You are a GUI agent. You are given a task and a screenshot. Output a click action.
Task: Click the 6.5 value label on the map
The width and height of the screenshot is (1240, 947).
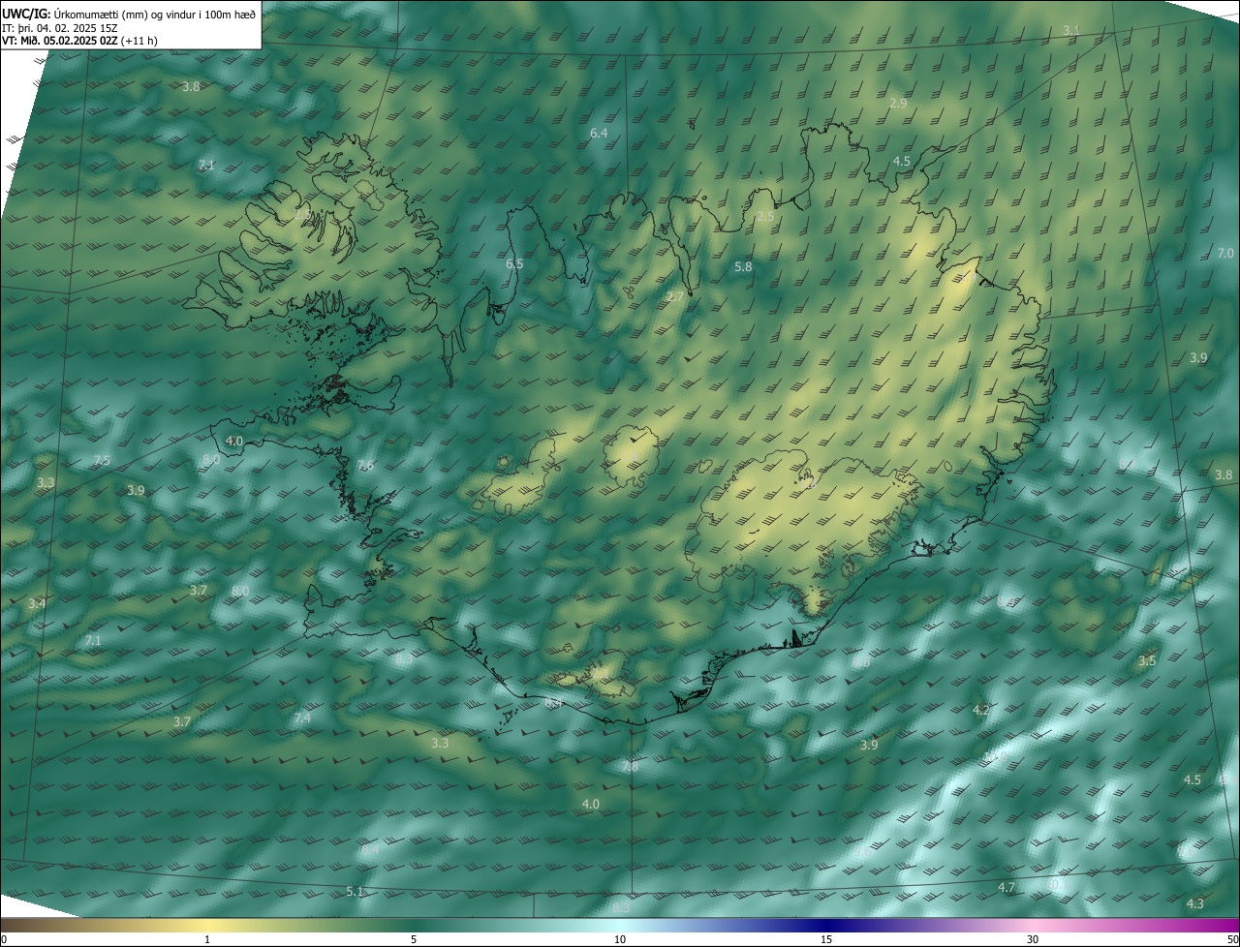[x=514, y=263]
